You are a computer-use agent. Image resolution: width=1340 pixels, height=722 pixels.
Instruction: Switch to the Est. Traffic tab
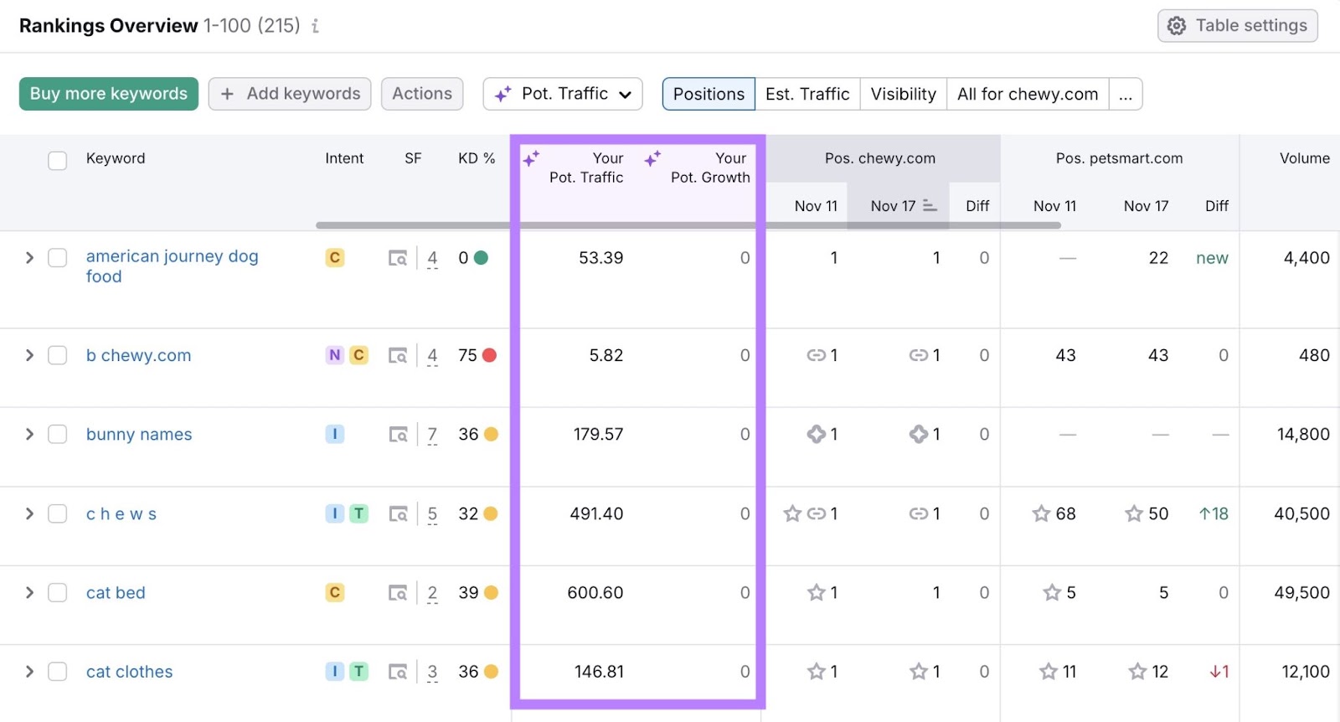pyautogui.click(x=807, y=94)
